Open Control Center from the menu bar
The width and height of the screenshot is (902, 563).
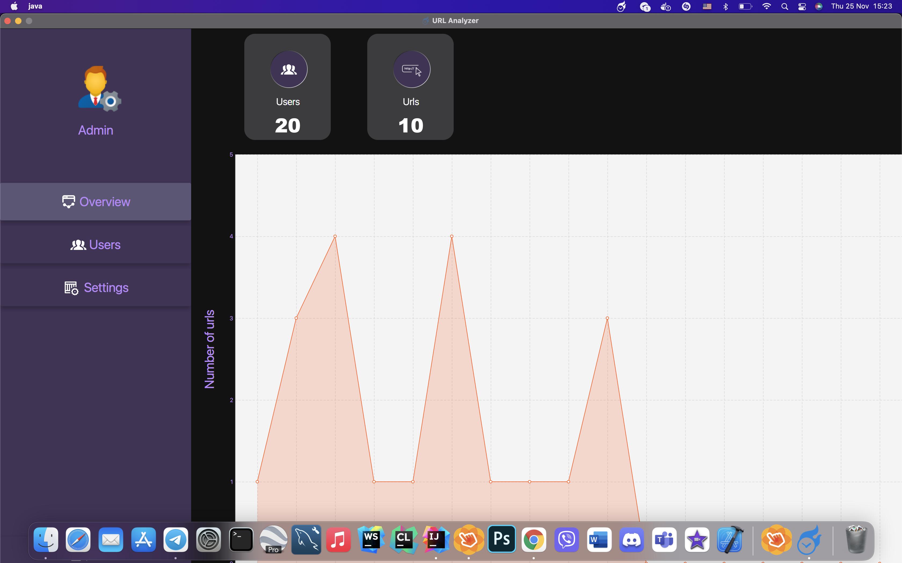tap(802, 7)
